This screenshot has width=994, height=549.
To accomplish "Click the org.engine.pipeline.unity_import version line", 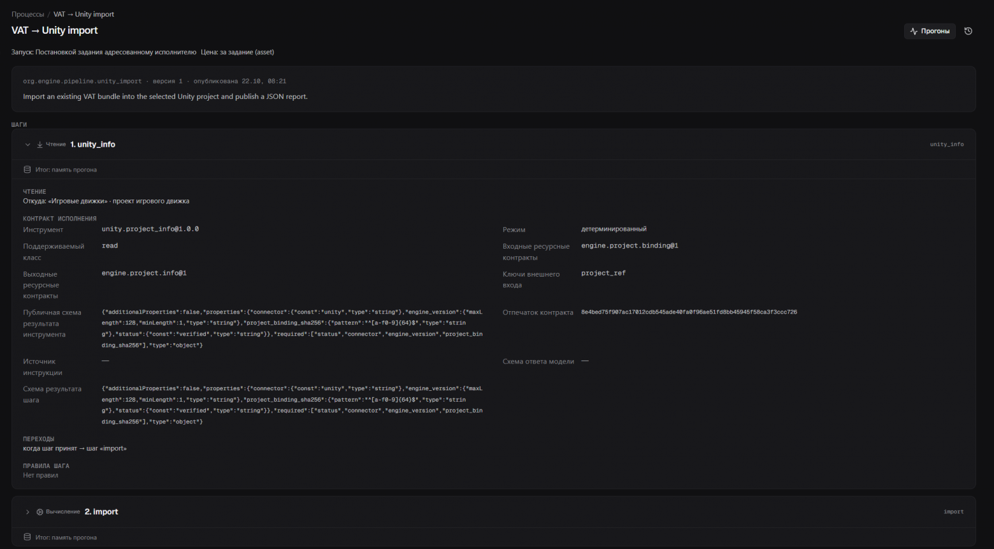I will click(155, 82).
